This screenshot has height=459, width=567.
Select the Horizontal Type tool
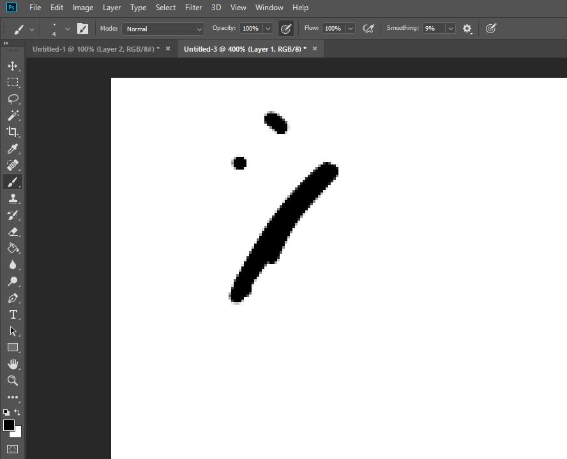click(13, 314)
